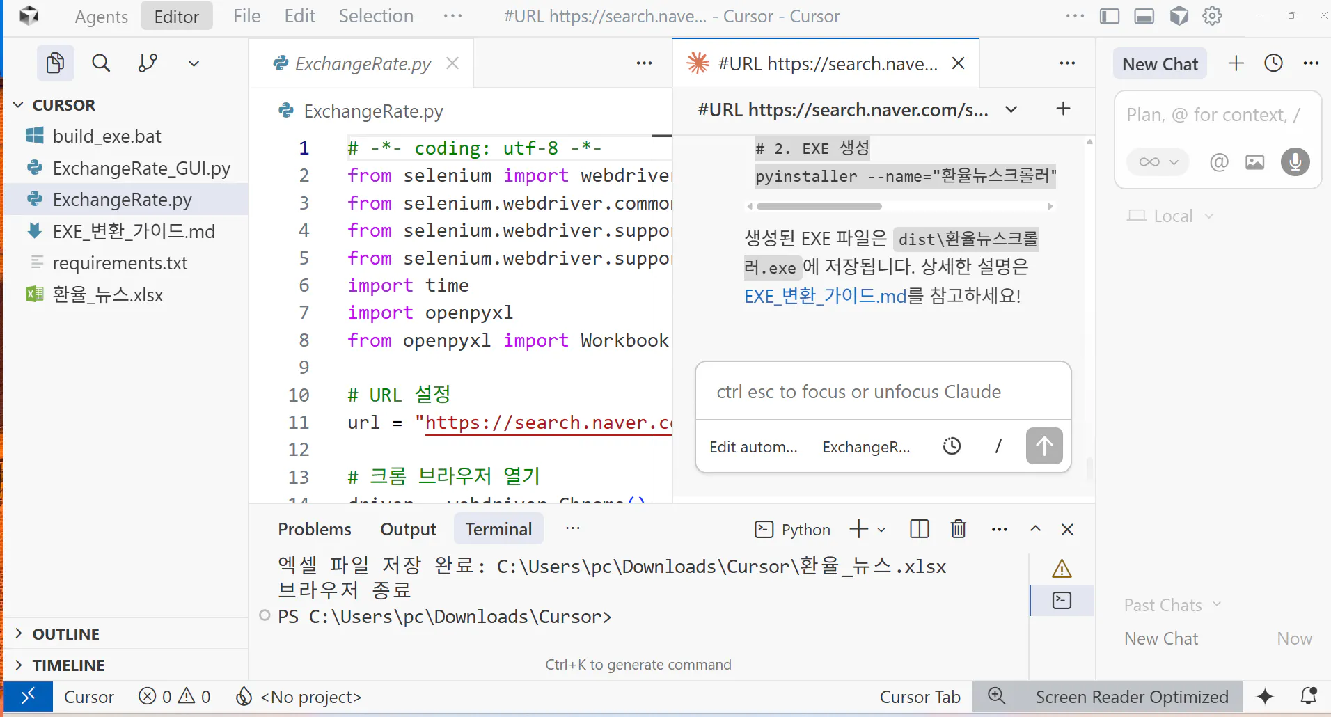Switch to the Output panel tab

tap(408, 529)
